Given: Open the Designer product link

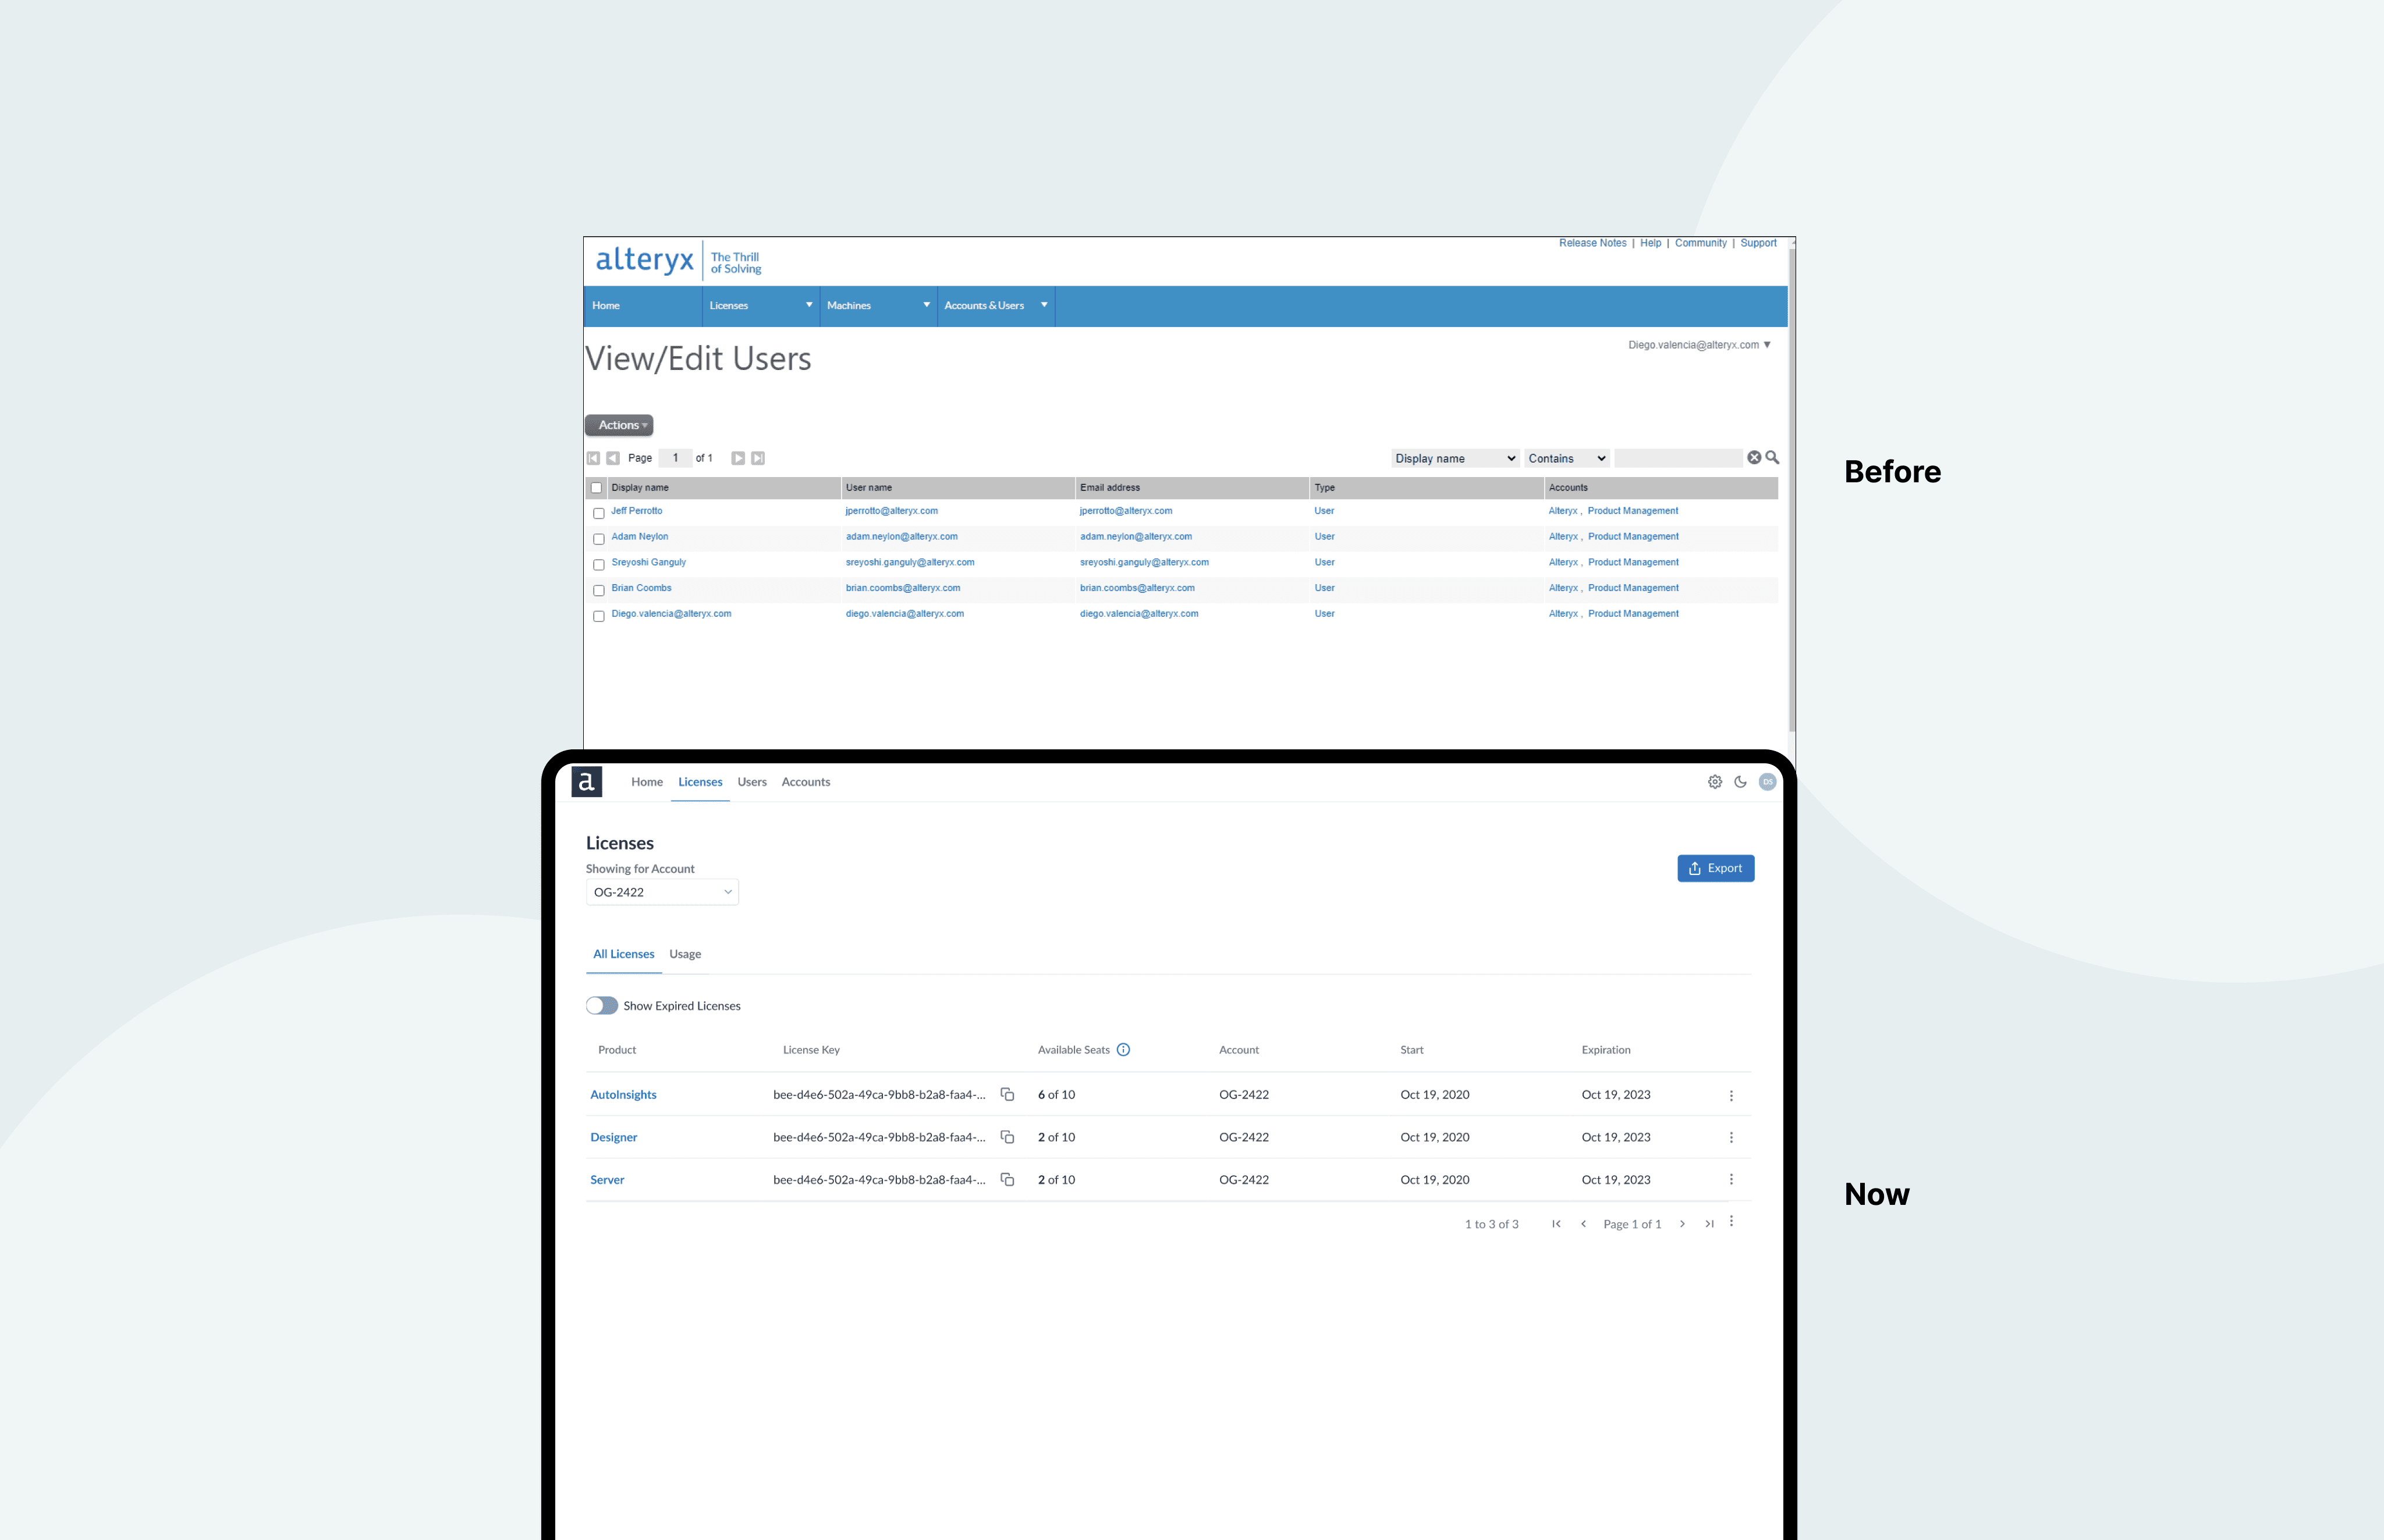Looking at the screenshot, I should point(613,1137).
